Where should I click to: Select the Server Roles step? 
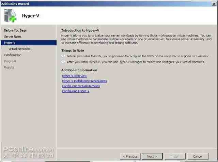click(x=13, y=36)
